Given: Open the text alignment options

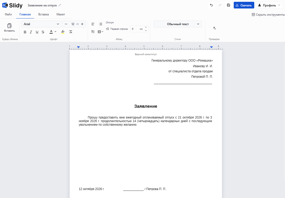Looking at the screenshot, I should click(x=93, y=24).
